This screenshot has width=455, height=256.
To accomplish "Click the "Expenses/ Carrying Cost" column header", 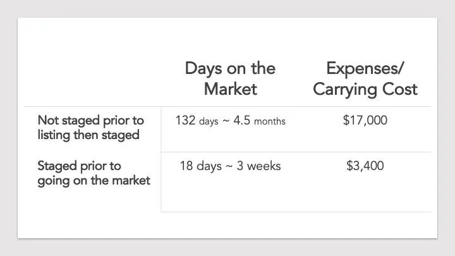I will (x=365, y=78).
